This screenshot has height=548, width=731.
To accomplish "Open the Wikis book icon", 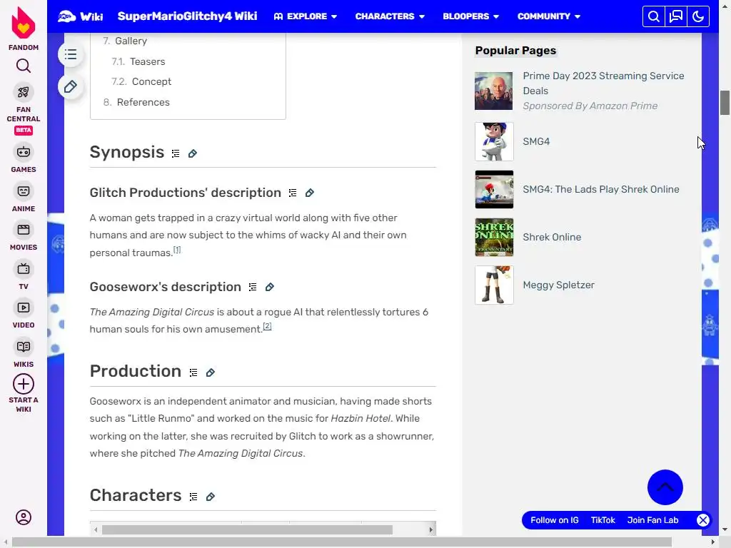I will point(24,347).
